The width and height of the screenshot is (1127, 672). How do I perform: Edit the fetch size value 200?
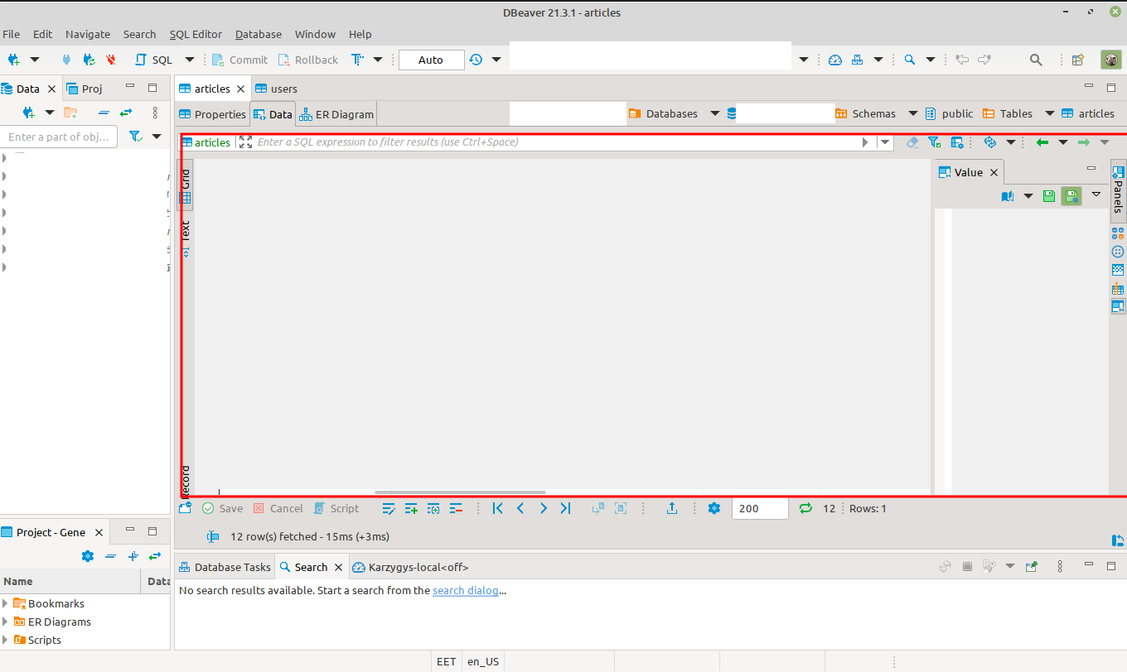(x=758, y=508)
